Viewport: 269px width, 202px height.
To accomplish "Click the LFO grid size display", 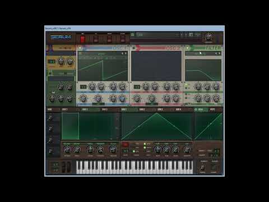I will (x=126, y=151).
